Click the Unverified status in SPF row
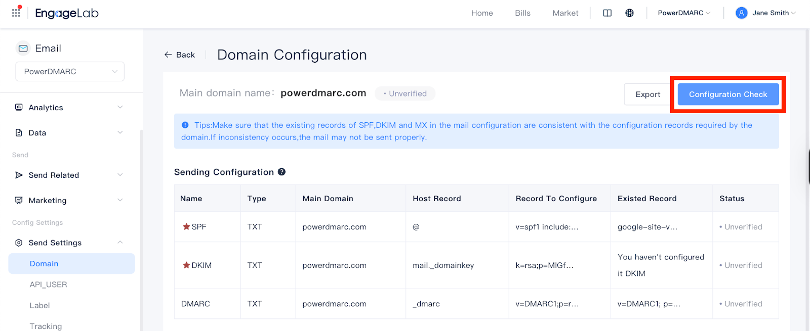The width and height of the screenshot is (810, 331). click(741, 227)
